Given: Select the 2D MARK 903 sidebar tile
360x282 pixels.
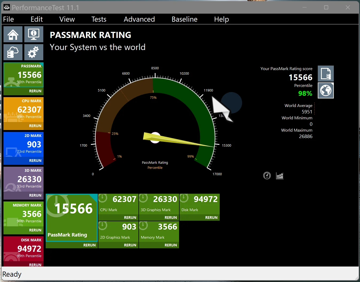Looking at the screenshot, I should point(24,144).
